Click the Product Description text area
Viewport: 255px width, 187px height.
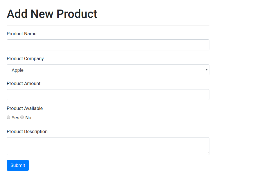coord(108,146)
